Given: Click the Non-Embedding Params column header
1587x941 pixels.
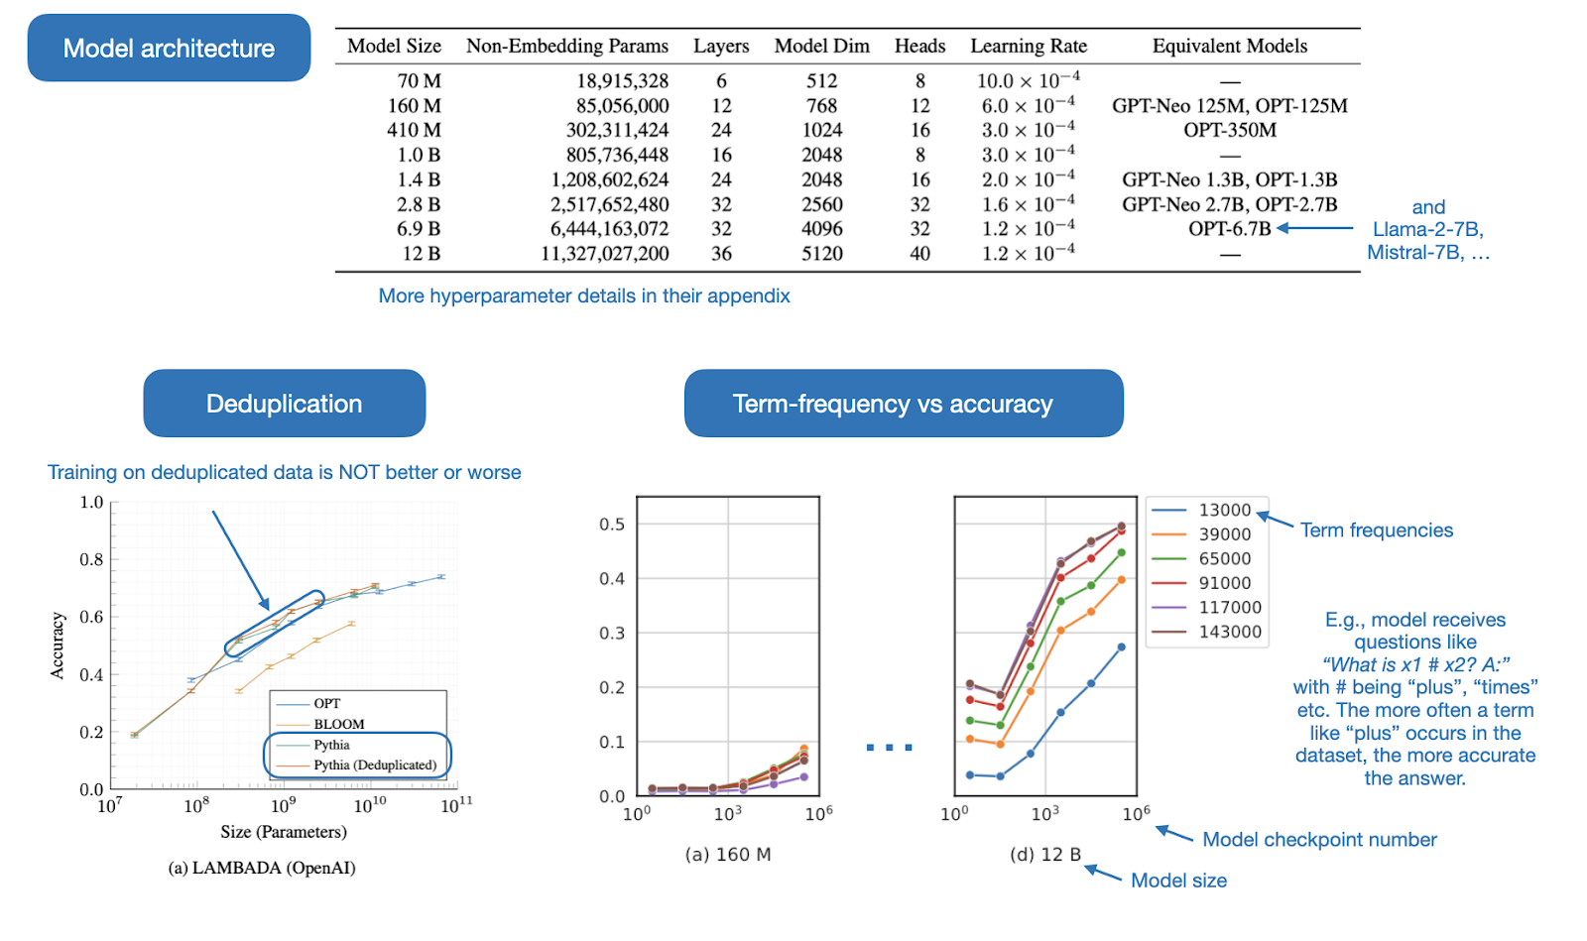Looking at the screenshot, I should click(566, 46).
